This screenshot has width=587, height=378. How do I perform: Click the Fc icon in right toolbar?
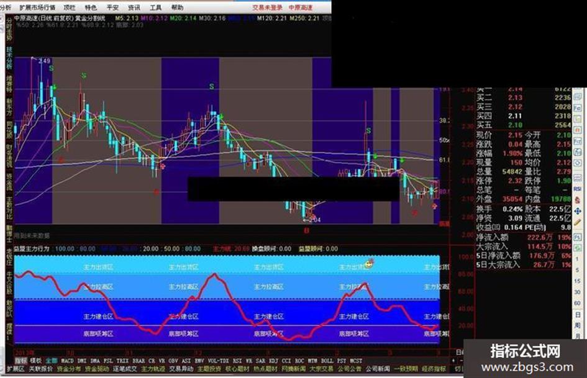[578, 108]
